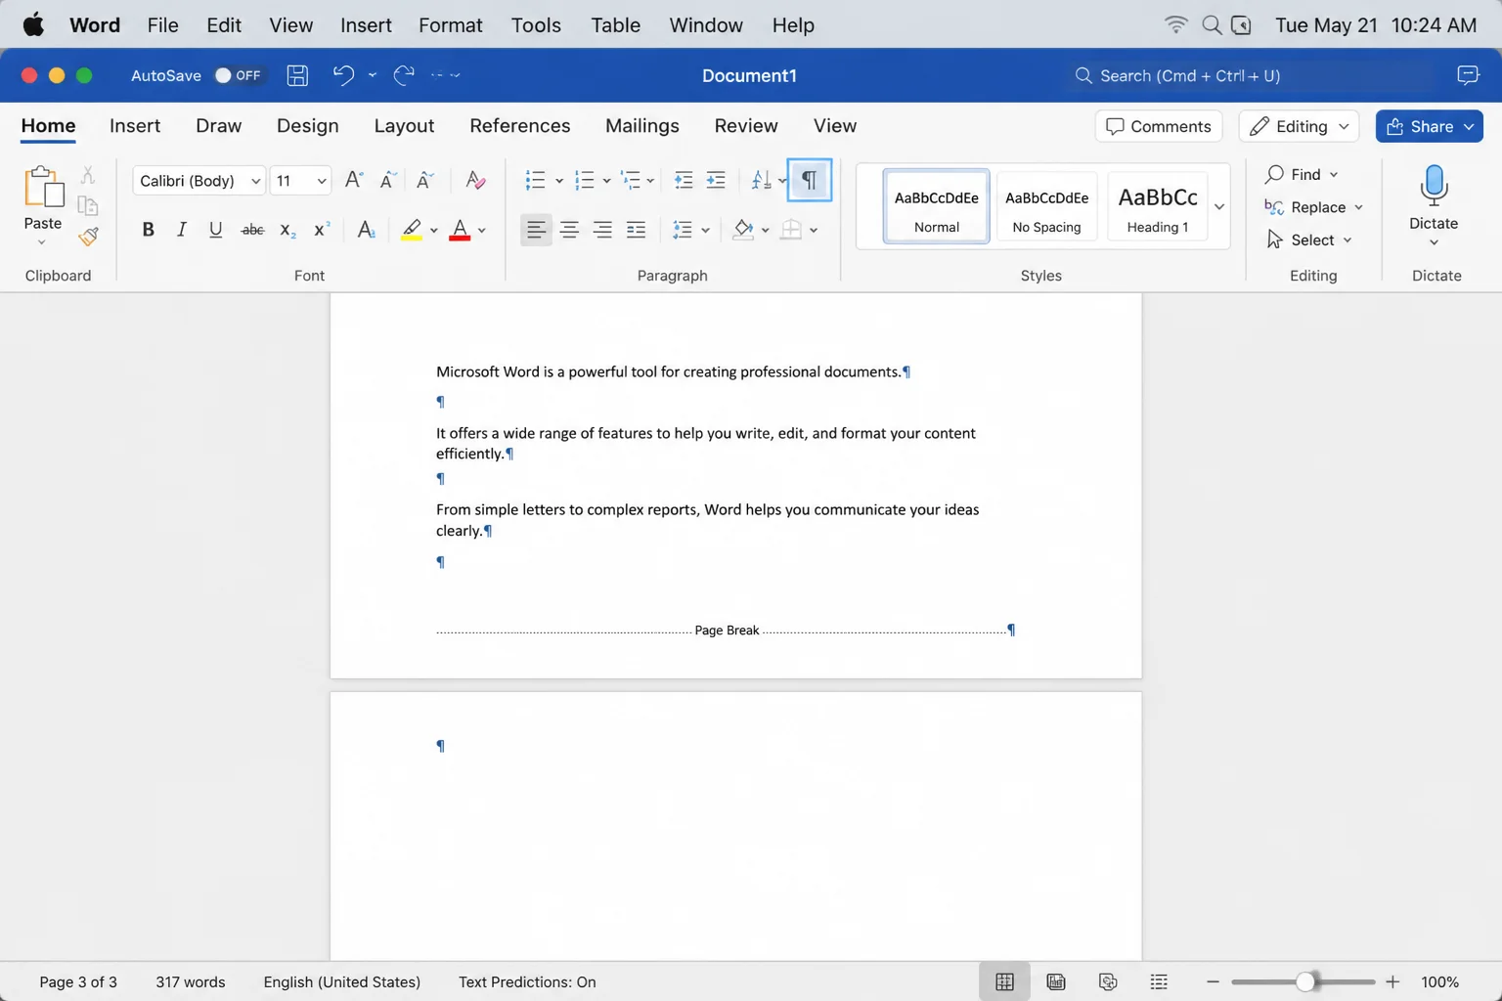This screenshot has width=1502, height=1001.
Task: Toggle italic formatting
Action: pyautogui.click(x=181, y=230)
